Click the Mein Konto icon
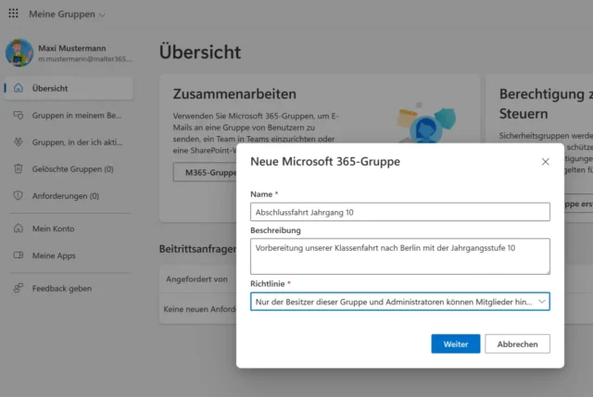The height and width of the screenshot is (397, 593). (x=18, y=229)
